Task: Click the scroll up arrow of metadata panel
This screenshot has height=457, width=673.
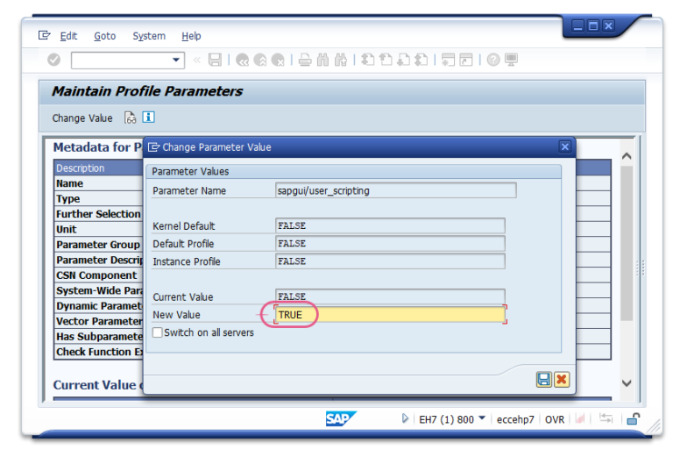Action: (x=627, y=156)
